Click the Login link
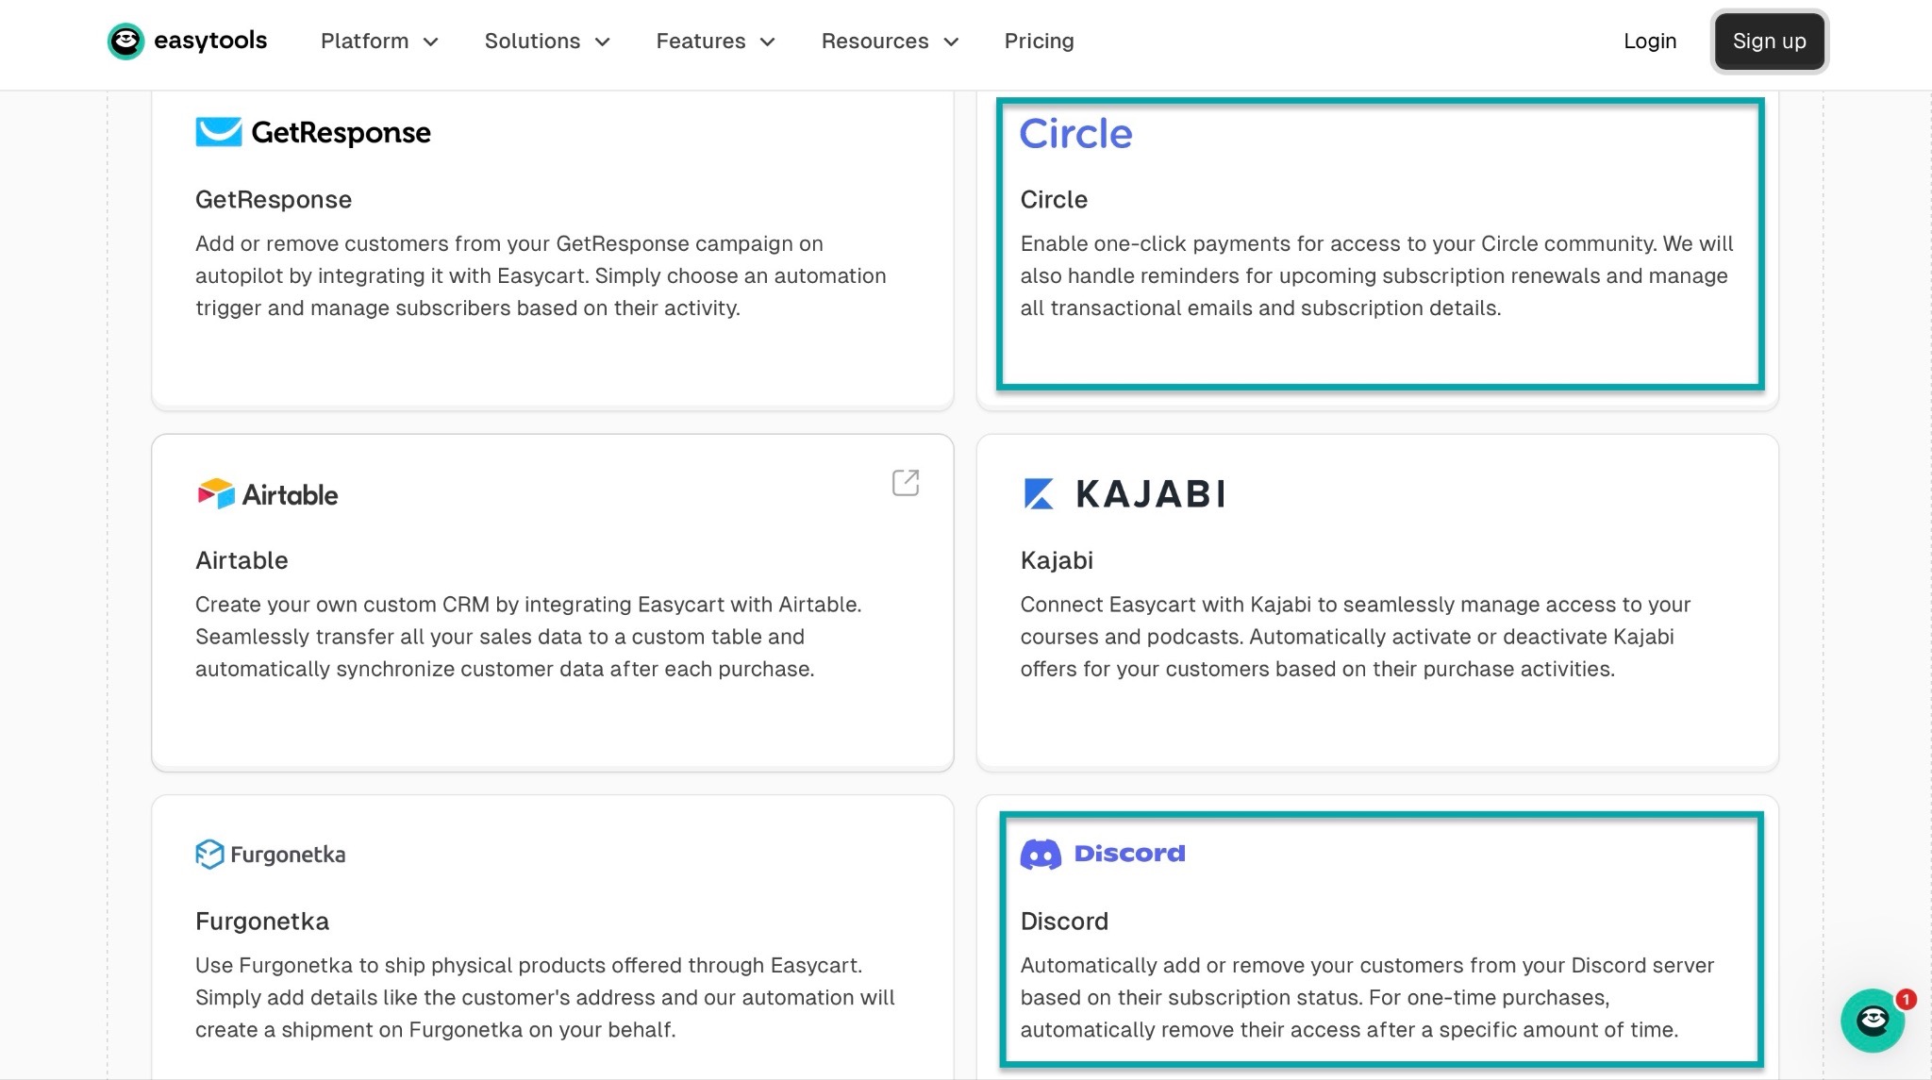1932x1080 pixels. pyautogui.click(x=1649, y=42)
